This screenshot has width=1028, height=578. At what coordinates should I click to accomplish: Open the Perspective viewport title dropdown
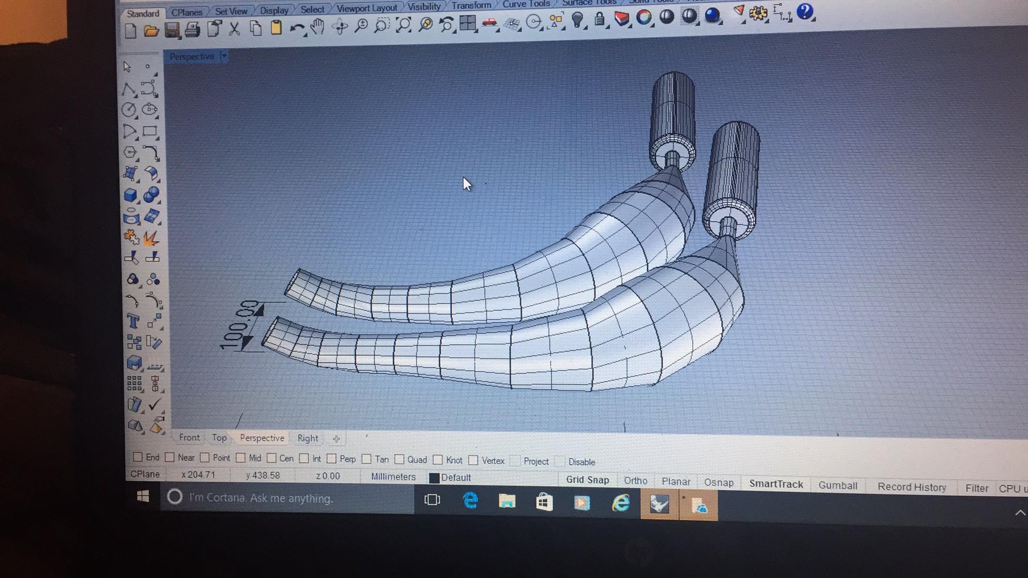pyautogui.click(x=224, y=56)
